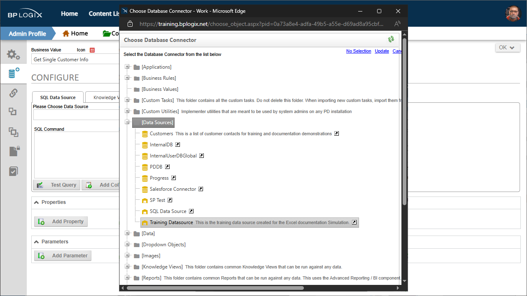Click the Add Property button

(61, 222)
